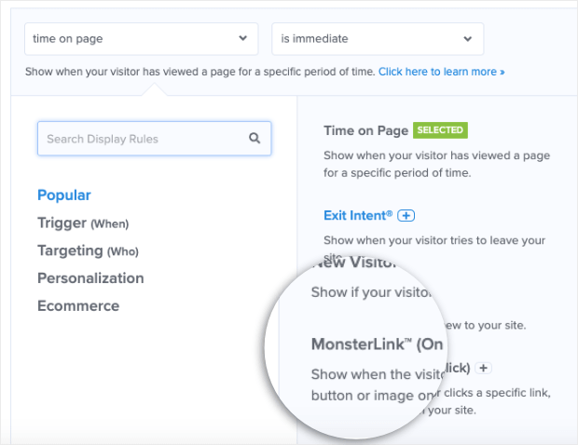
Task: Select the Targeting (Who) category
Action: click(x=89, y=250)
